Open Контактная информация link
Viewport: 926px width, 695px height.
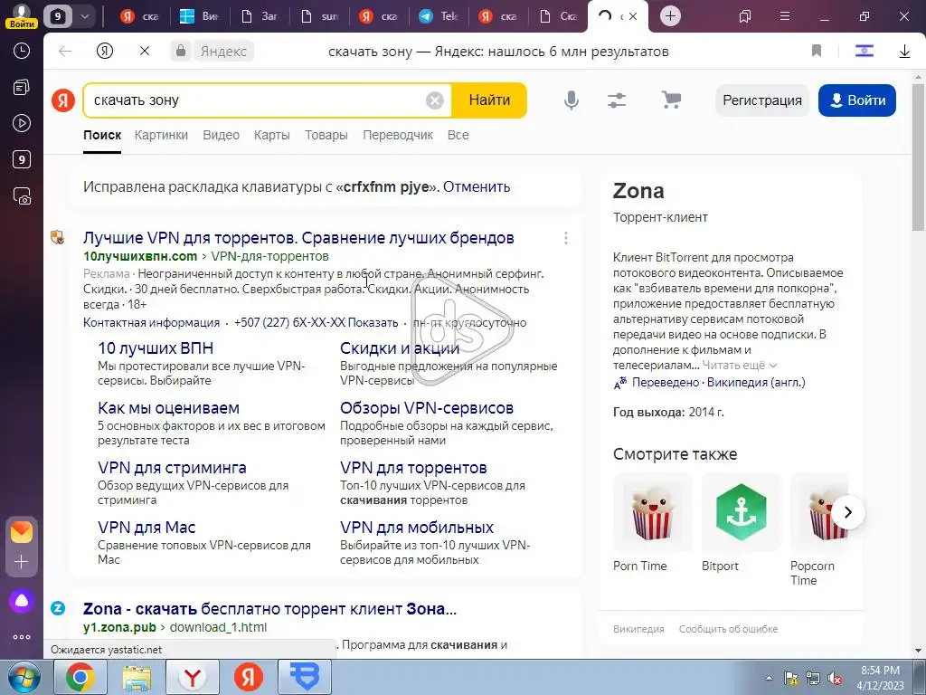151,323
